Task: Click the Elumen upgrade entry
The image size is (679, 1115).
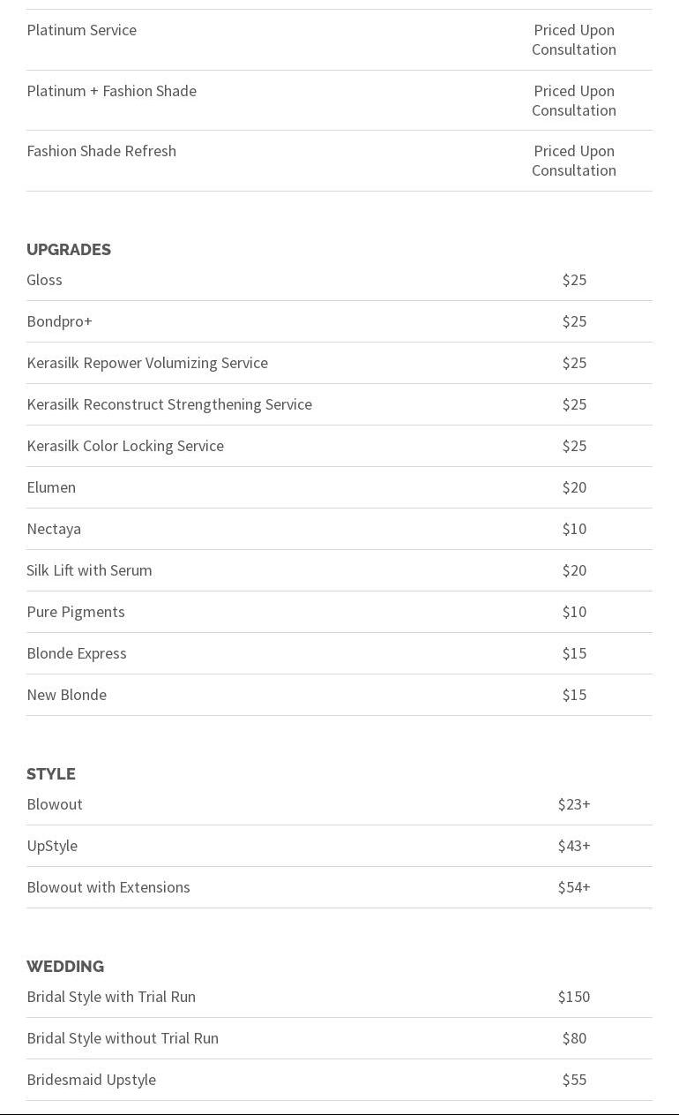Action: coord(51,487)
